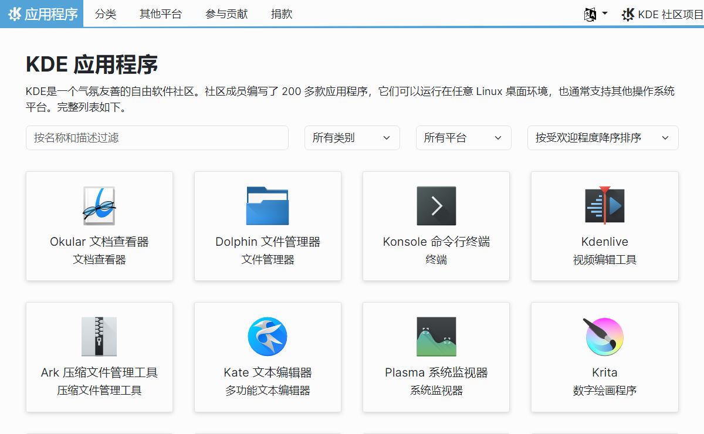The image size is (704, 434).
Task: Open the Okular 文档查看器 title link
Action: 99,242
